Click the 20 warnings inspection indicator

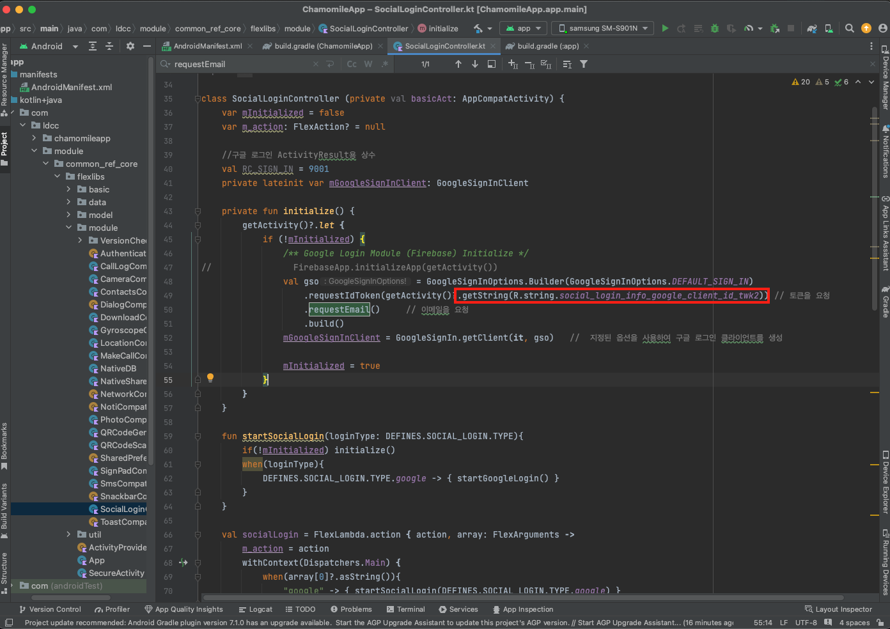[800, 82]
